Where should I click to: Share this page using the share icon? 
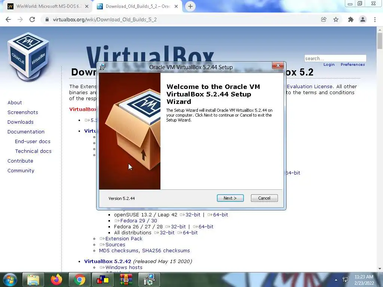point(324,19)
